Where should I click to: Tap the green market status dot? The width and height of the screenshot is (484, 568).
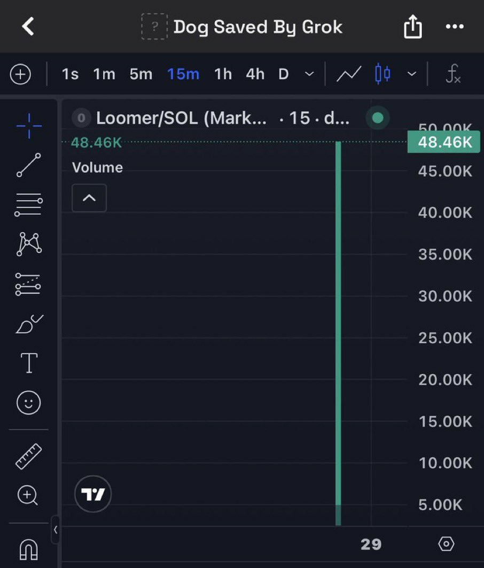coord(378,118)
